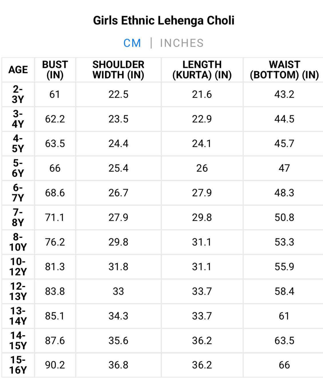
Task: Click the BUST (IN) column header
Action: tap(55, 70)
